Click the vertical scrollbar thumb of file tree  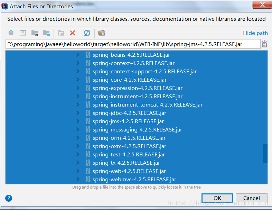click(x=265, y=154)
